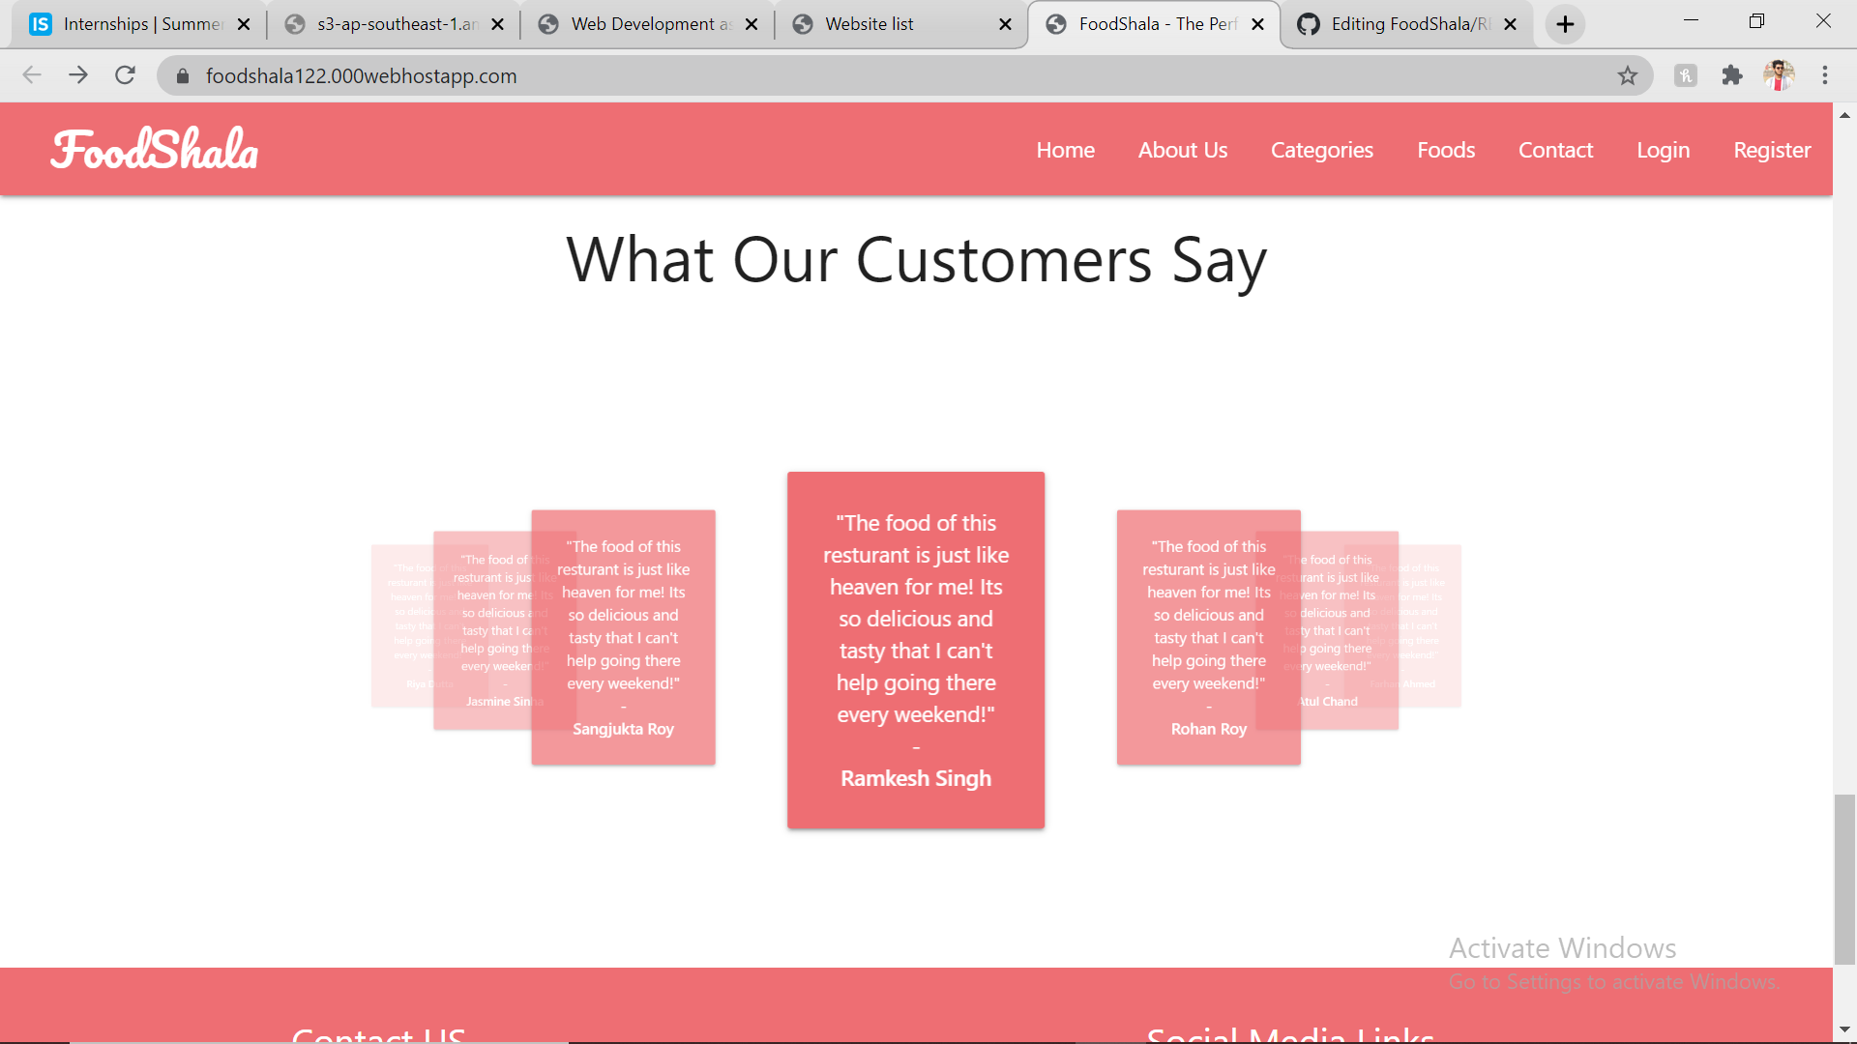This screenshot has width=1857, height=1044.
Task: Open the Login page link
Action: tap(1663, 150)
